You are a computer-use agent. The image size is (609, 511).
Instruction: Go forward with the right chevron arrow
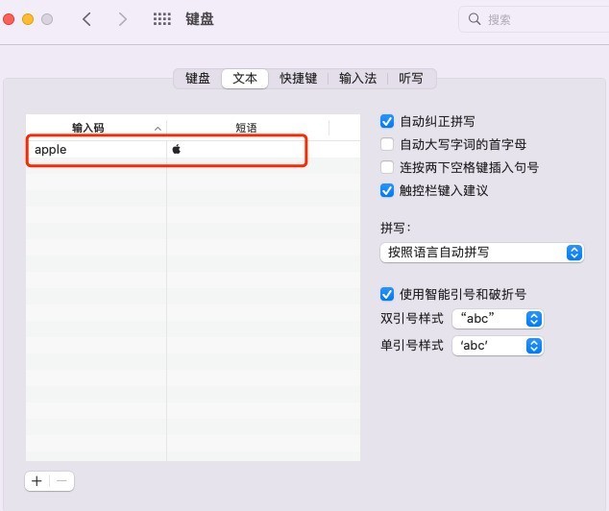[122, 19]
